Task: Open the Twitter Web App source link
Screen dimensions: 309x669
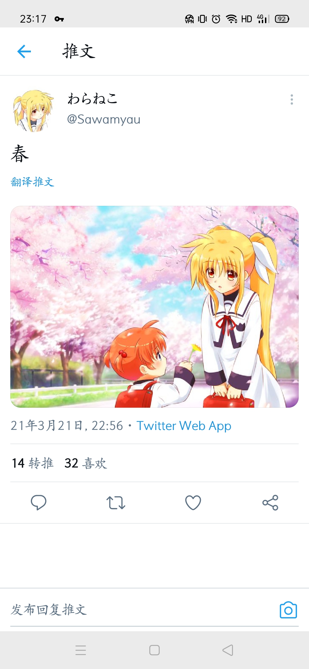Action: pos(184,426)
